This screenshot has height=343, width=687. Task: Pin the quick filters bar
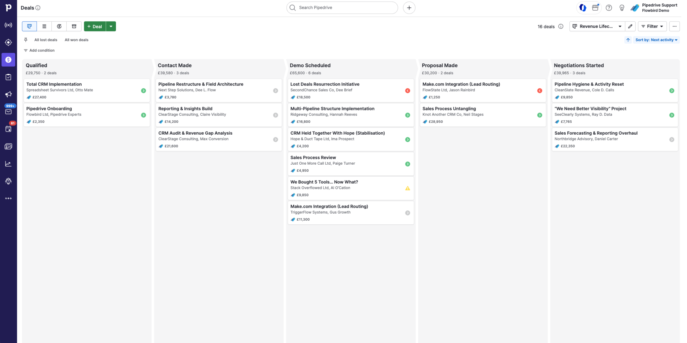click(25, 40)
